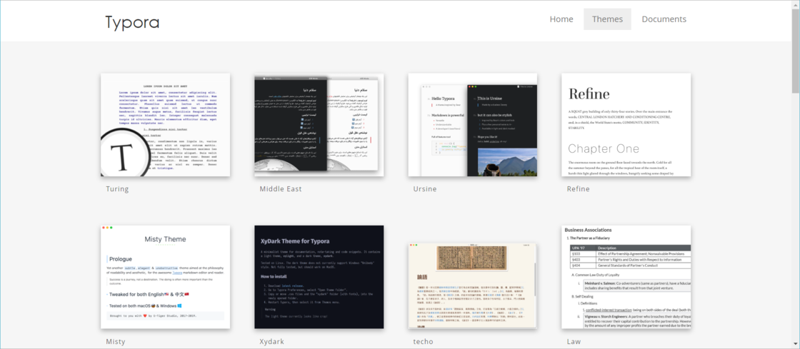This screenshot has height=349, width=800.
Task: View the Ursine theme thumbnail
Action: pos(472,125)
